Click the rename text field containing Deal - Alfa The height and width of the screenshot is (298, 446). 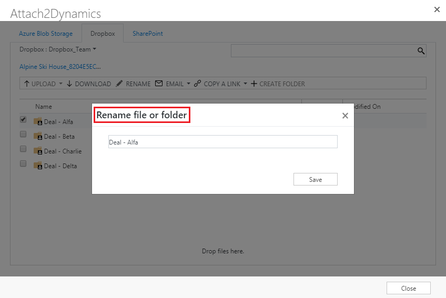click(x=222, y=141)
